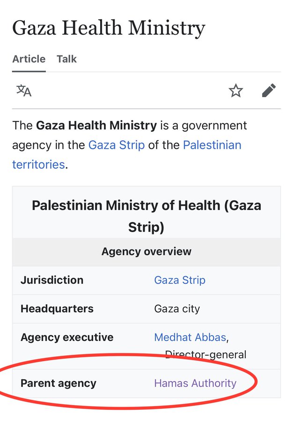The width and height of the screenshot is (293, 422).
Task: Click the Agency executive label
Action: tap(67, 338)
